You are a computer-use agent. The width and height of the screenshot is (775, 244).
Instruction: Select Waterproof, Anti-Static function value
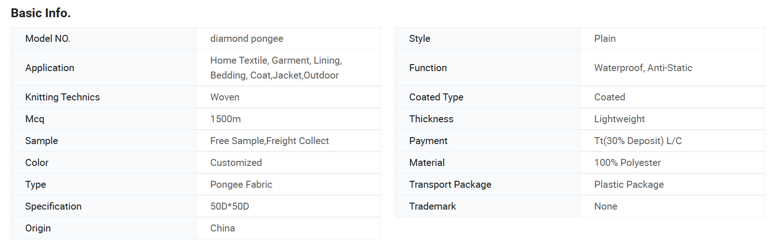(643, 68)
